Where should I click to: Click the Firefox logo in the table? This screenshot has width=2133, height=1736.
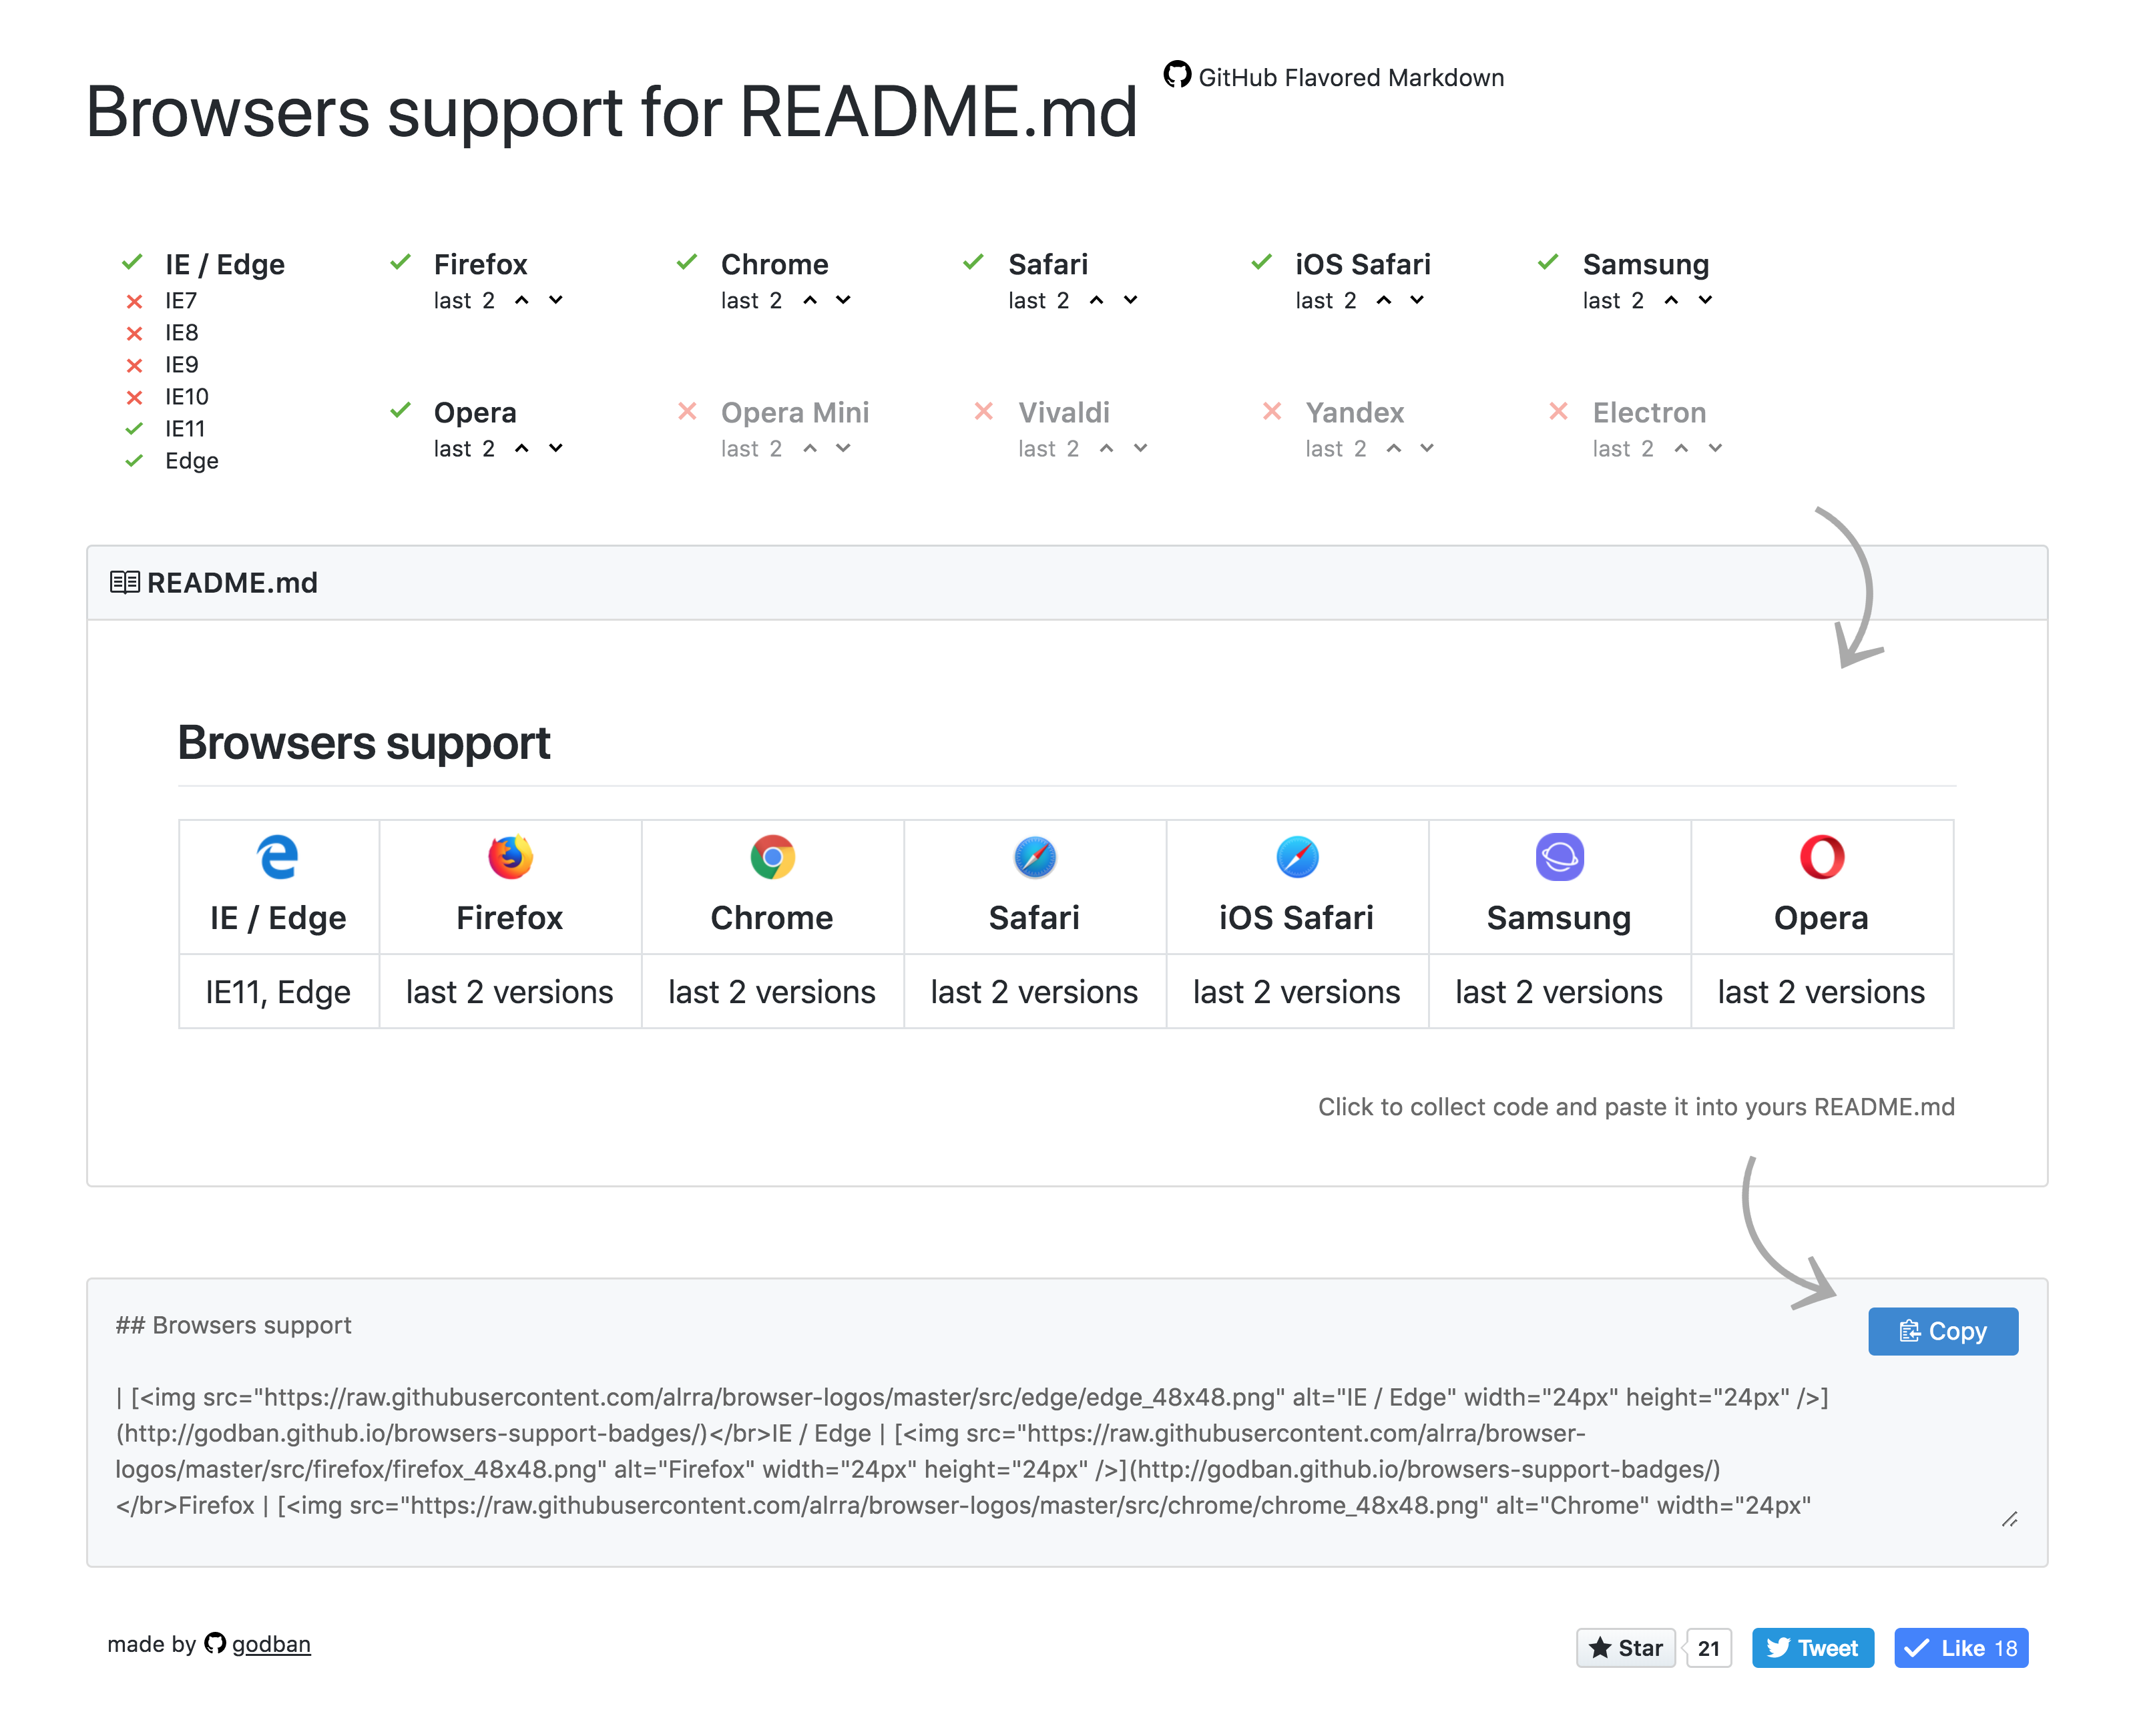click(510, 857)
